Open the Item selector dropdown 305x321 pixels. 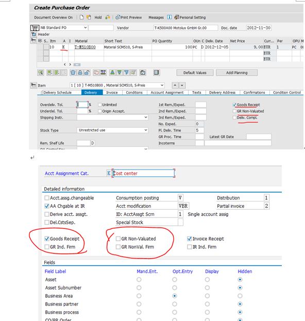click(x=162, y=85)
